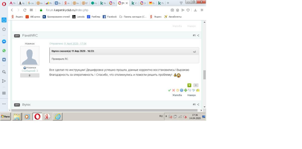Take a page snapshot with the camera icon
The height and width of the screenshot is (149, 302).
pyautogui.click(x=172, y=10)
